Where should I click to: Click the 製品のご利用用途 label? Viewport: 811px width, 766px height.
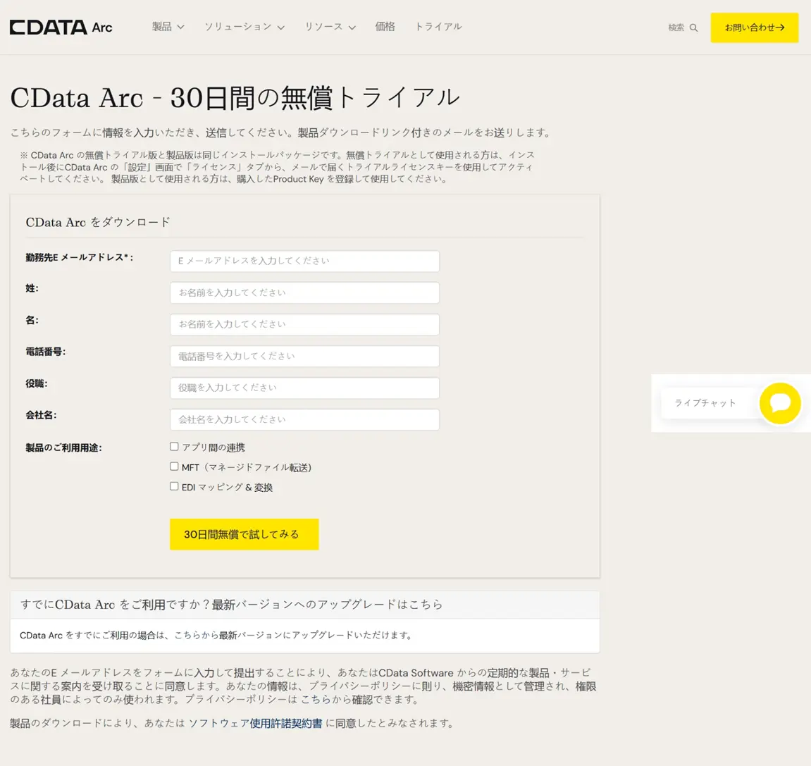(x=63, y=448)
